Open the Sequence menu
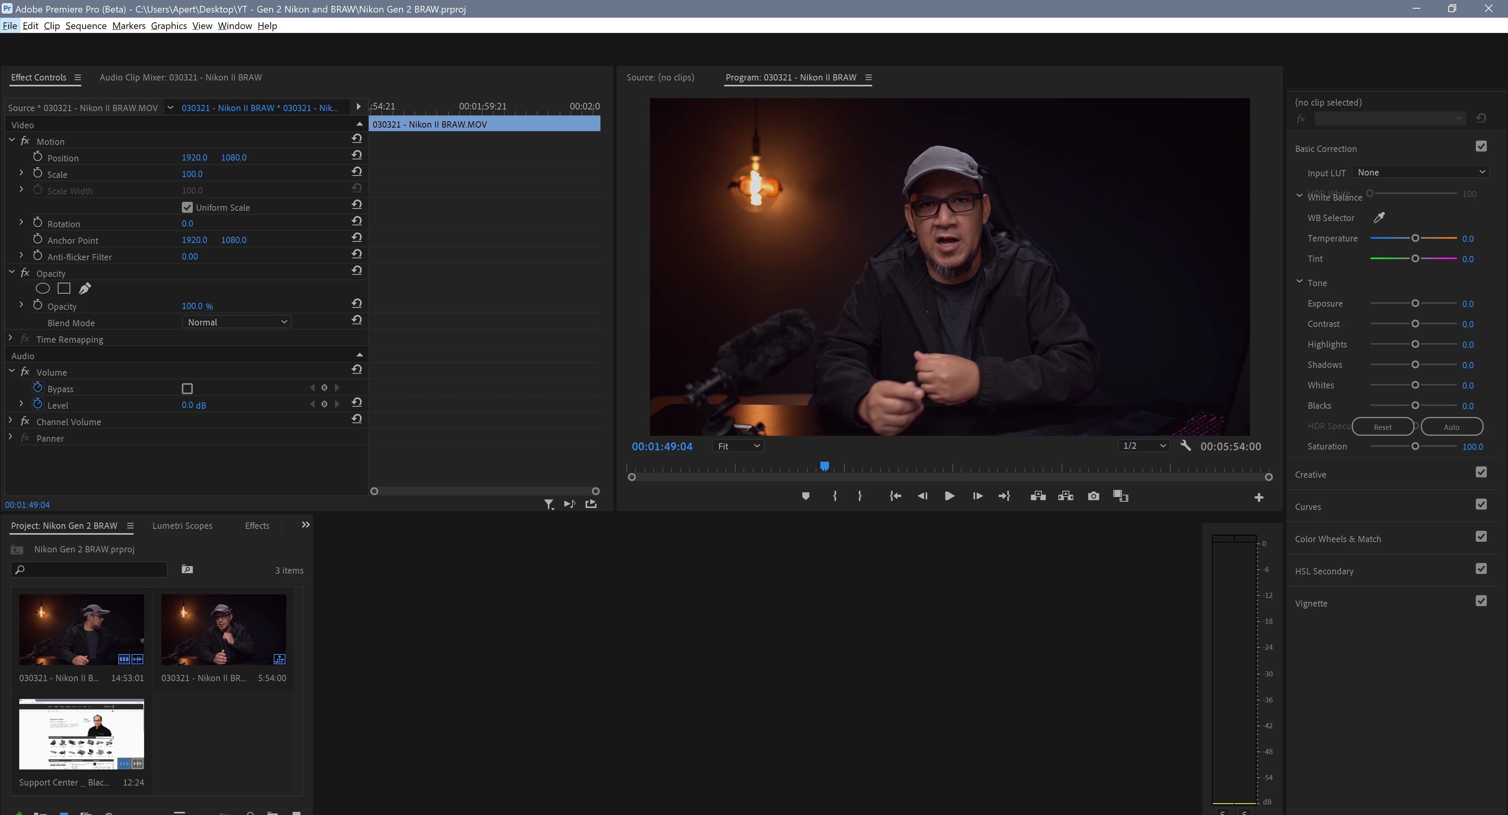The image size is (1508, 815). [86, 26]
